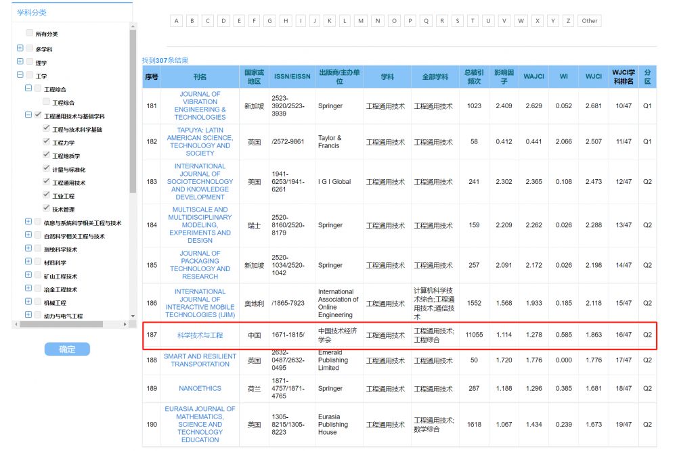677x451 pixels.
Task: Open Smart and Resilient Transportation link
Action: point(200,360)
